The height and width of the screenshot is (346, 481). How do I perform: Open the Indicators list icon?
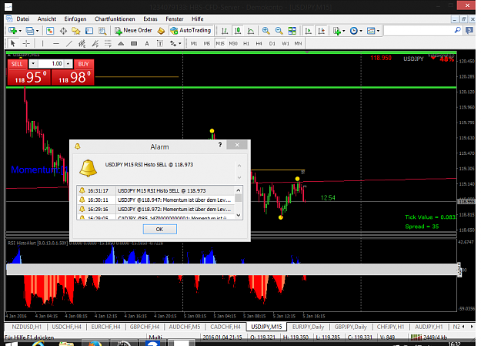(x=337, y=31)
